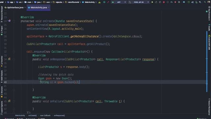Click the Sync Project with Gradle icon
The image size is (211, 119).
point(193,2)
